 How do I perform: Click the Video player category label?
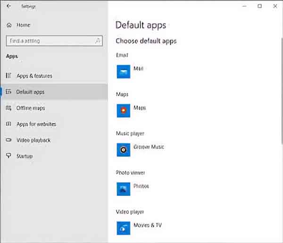coord(130,211)
